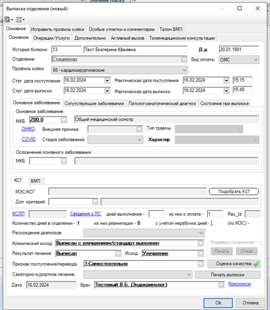Open Стат. дата поступления calendar dropdown
The width and height of the screenshot is (270, 310).
[107, 81]
